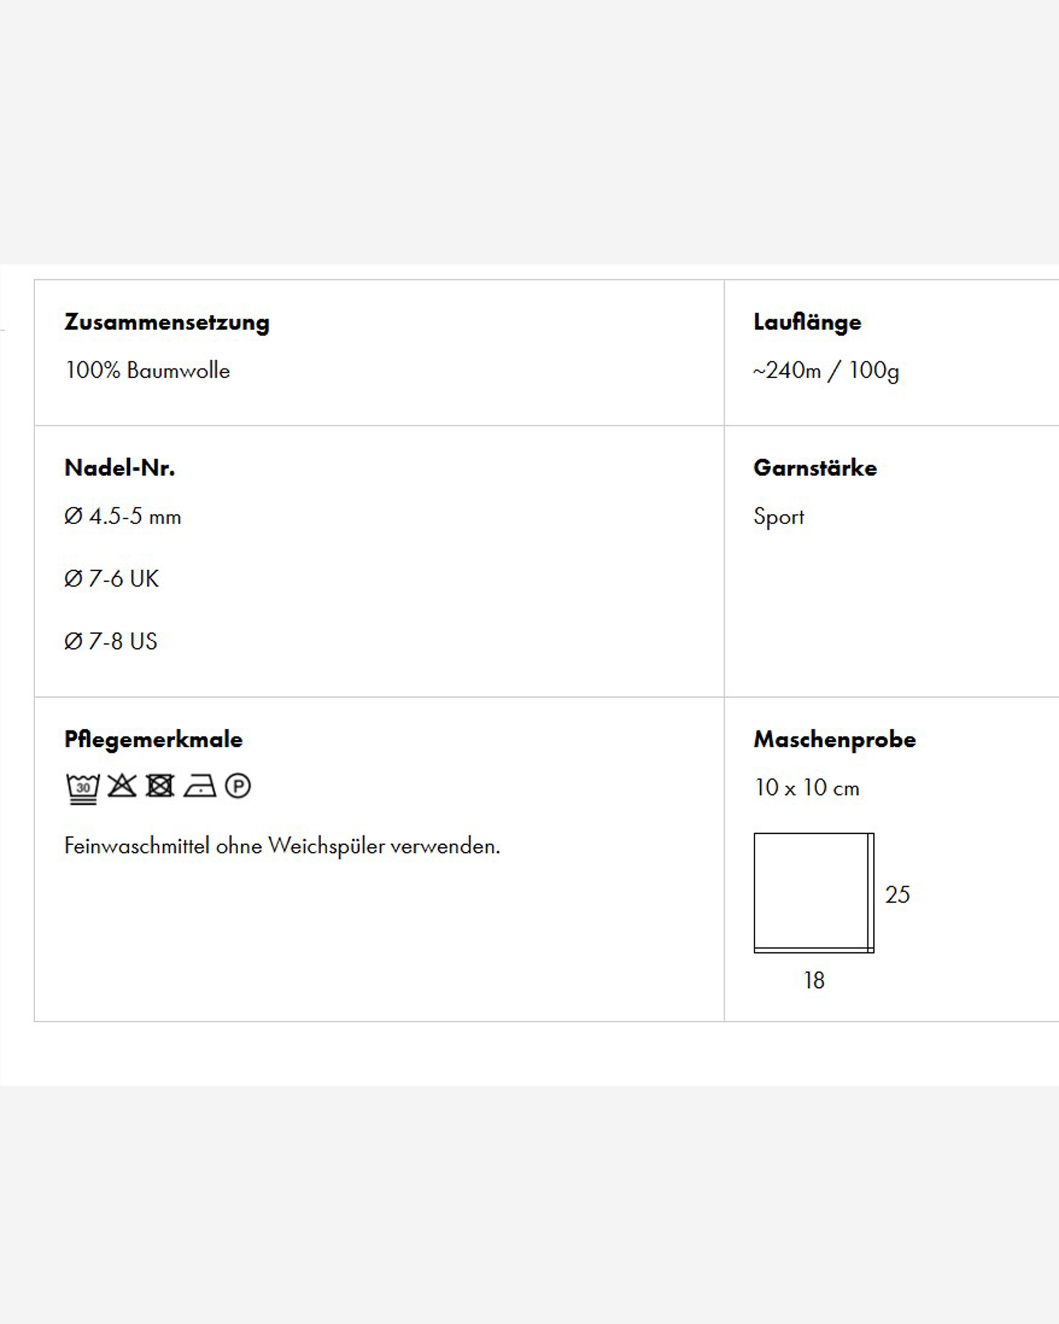Click the Maschenprobe heading
This screenshot has width=1059, height=1324.
835,739
